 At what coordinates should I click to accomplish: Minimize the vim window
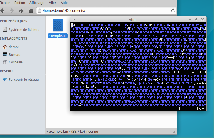point(190,19)
